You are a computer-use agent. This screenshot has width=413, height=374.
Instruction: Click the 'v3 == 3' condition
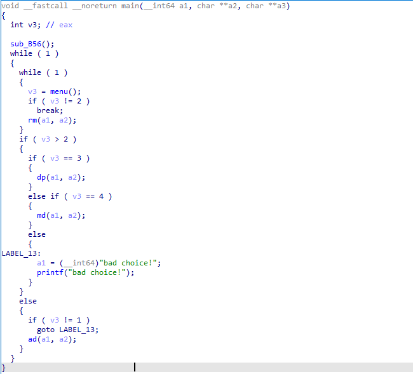pyautogui.click(x=66, y=158)
